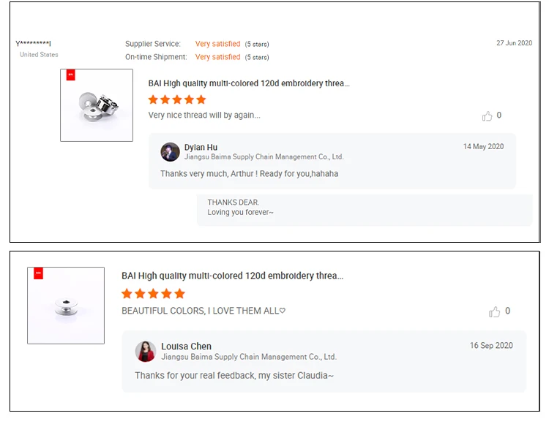Click the thumbs-up icon on first review
The width and height of the screenshot is (549, 424).
point(487,116)
